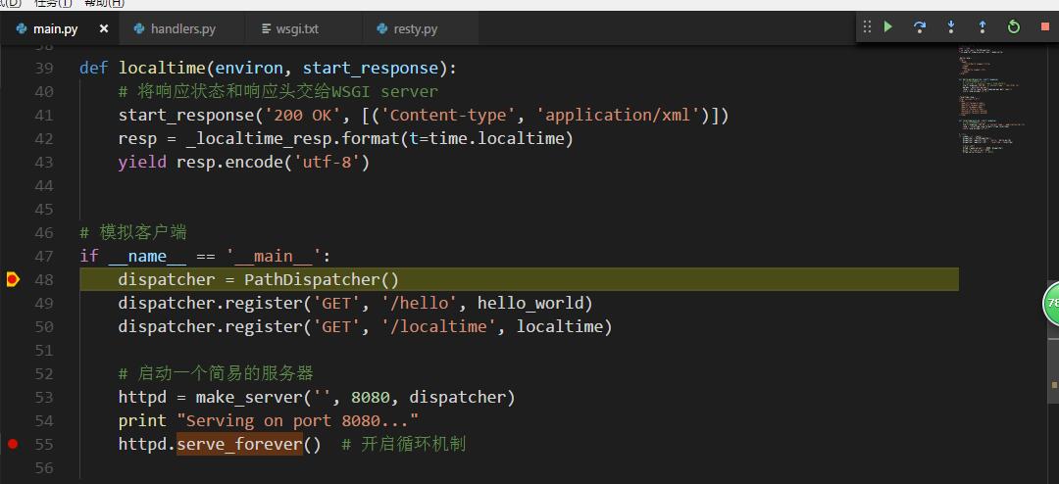Image resolution: width=1059 pixels, height=484 pixels.
Task: Click the debug toolbar drag handle
Action: (x=867, y=27)
